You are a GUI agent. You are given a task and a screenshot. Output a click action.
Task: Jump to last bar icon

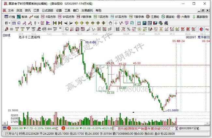click(60, 23)
